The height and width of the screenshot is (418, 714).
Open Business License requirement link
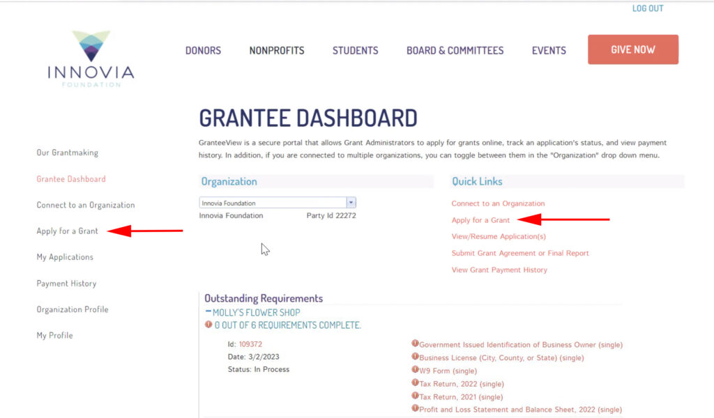[501, 358]
